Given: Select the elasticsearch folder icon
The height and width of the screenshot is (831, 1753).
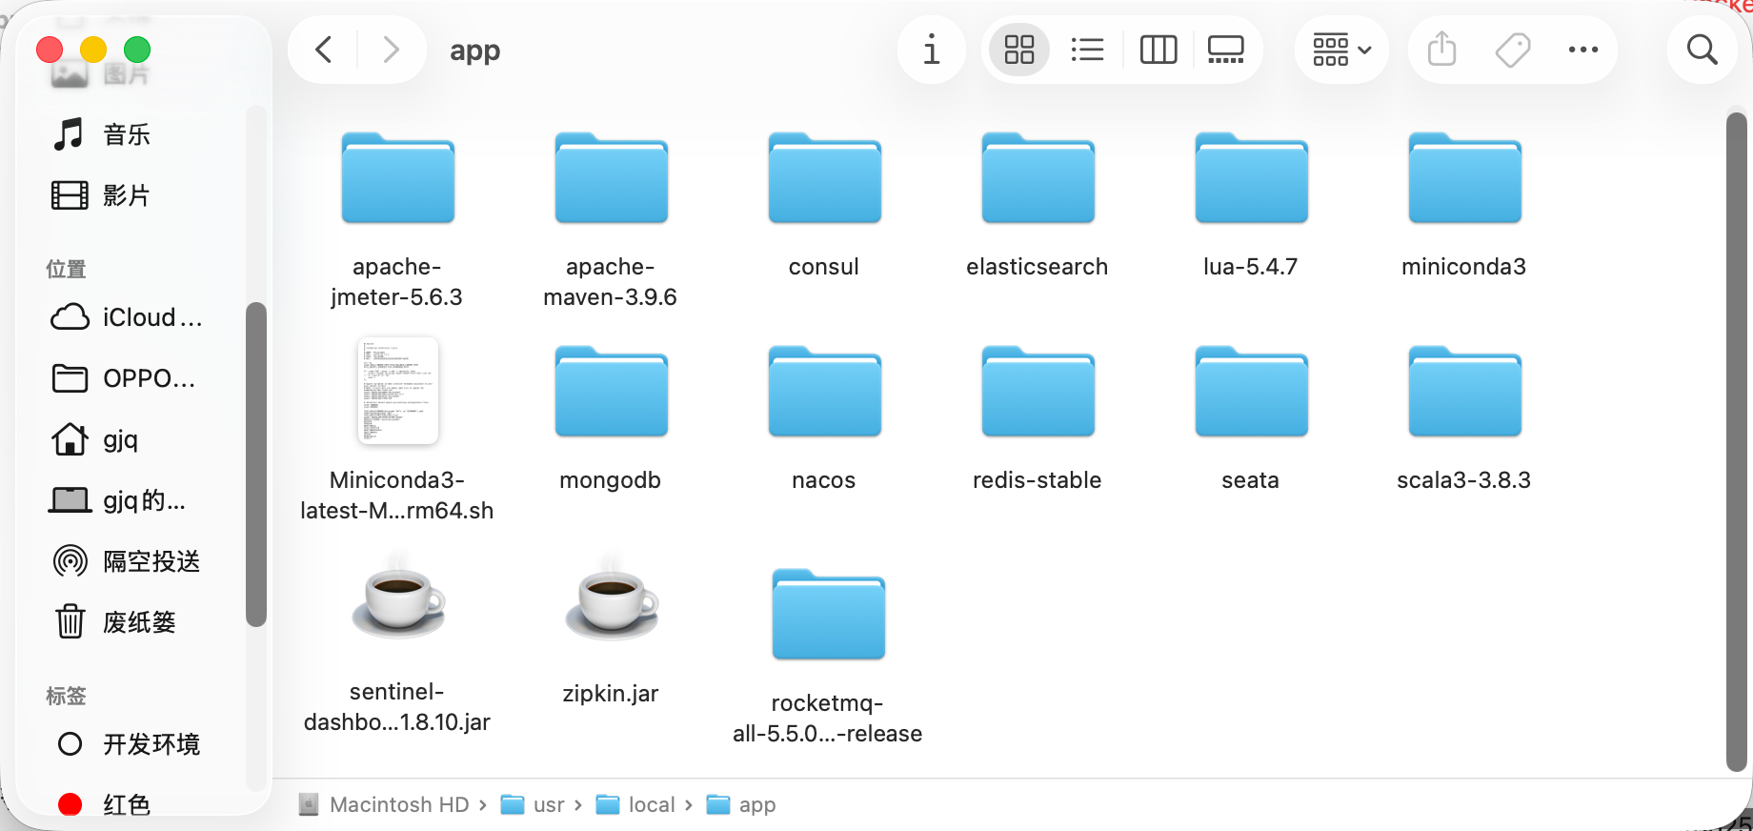Looking at the screenshot, I should click(x=1038, y=178).
